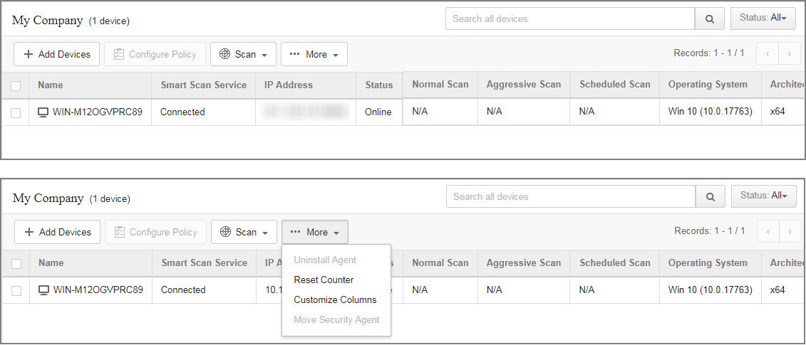Viewport: 806px width, 345px height.
Task: Click Configure Policy in the lower panel
Action: [x=155, y=232]
